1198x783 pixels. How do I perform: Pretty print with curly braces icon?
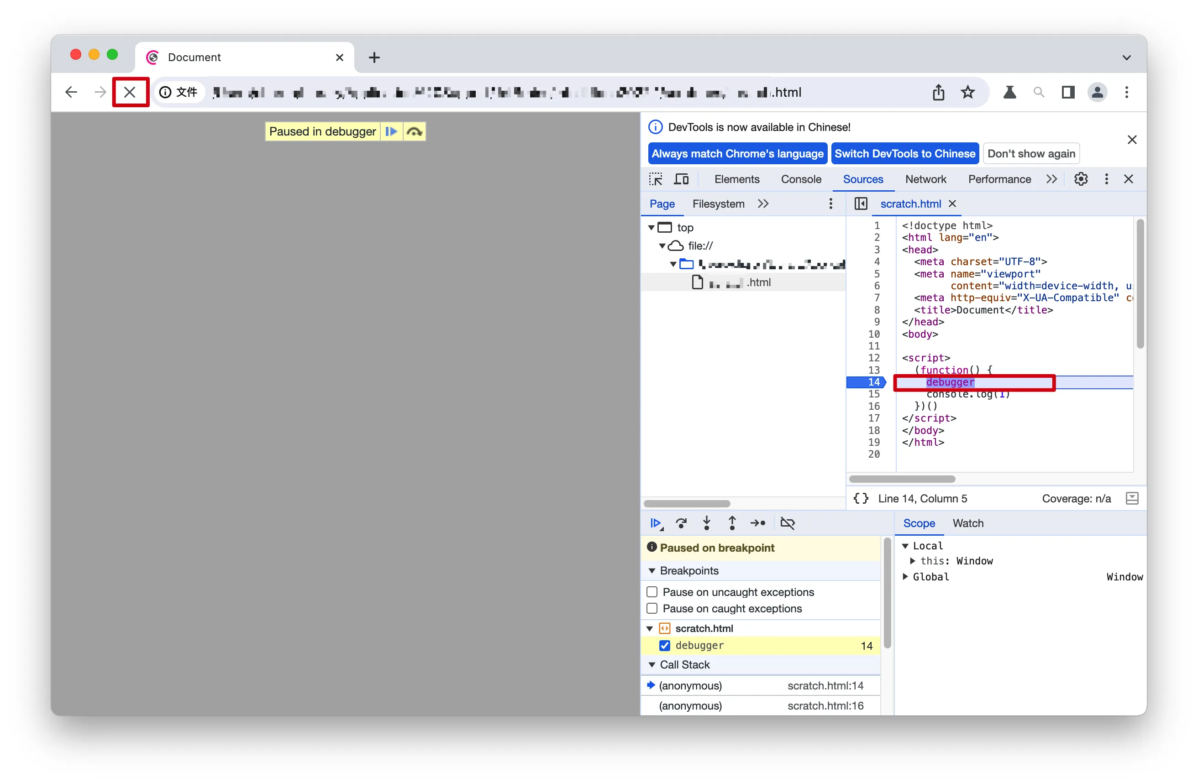(x=861, y=498)
